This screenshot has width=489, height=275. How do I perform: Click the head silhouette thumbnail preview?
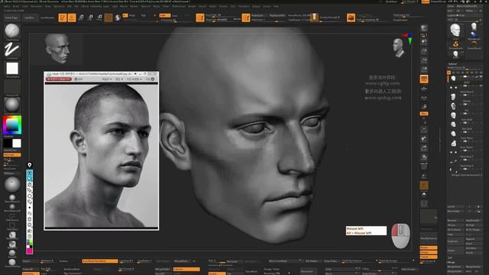(x=57, y=49)
